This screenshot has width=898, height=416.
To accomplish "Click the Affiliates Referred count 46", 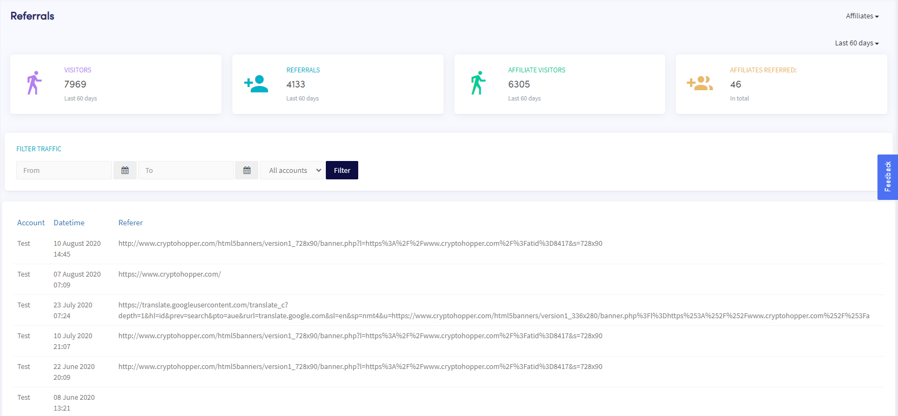I will click(735, 84).
